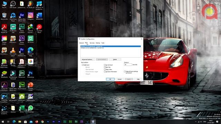221x124 pixels.
Task: Click the Cancel button
Action: click(119, 79)
